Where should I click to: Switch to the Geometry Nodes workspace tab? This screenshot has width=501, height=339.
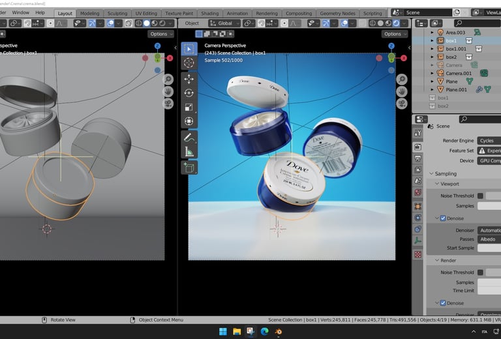tap(337, 14)
